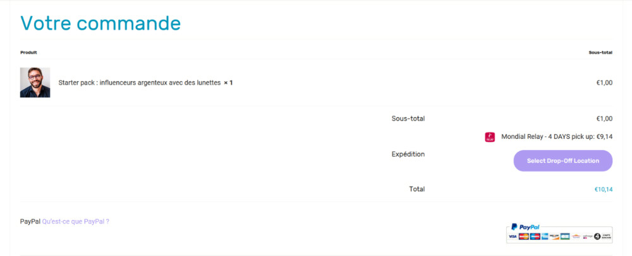Screen dimensions: 632x256
Task: Click the Visa card icon
Action: click(513, 236)
